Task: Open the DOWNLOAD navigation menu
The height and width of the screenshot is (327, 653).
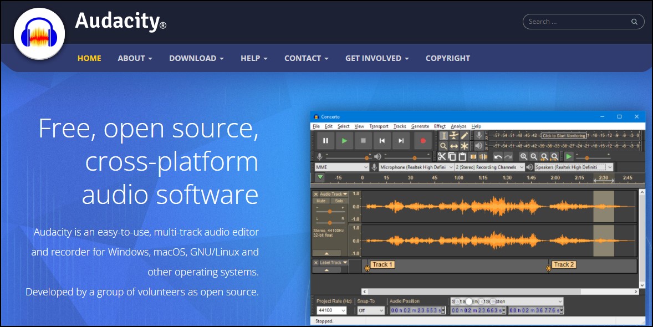Action: 196,58
